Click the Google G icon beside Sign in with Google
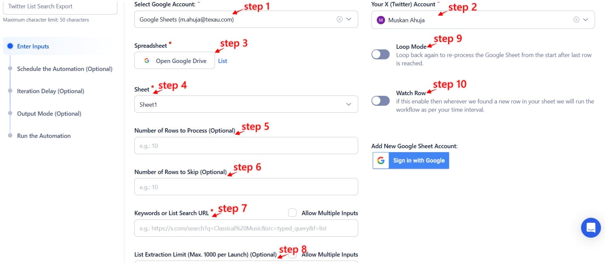Image resolution: width=605 pixels, height=263 pixels. (381, 160)
